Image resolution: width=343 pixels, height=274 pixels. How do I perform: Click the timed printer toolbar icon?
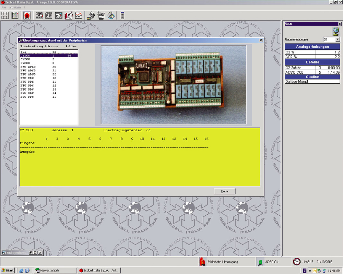click(x=101, y=15)
